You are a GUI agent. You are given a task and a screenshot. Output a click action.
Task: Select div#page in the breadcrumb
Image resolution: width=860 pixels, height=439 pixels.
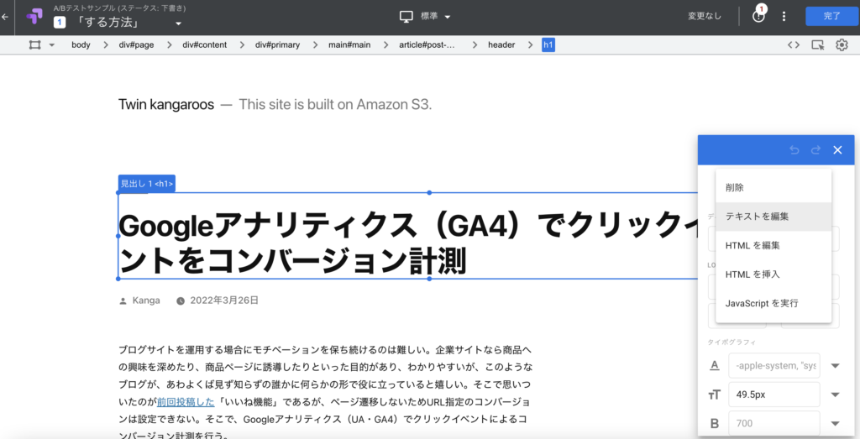click(137, 45)
